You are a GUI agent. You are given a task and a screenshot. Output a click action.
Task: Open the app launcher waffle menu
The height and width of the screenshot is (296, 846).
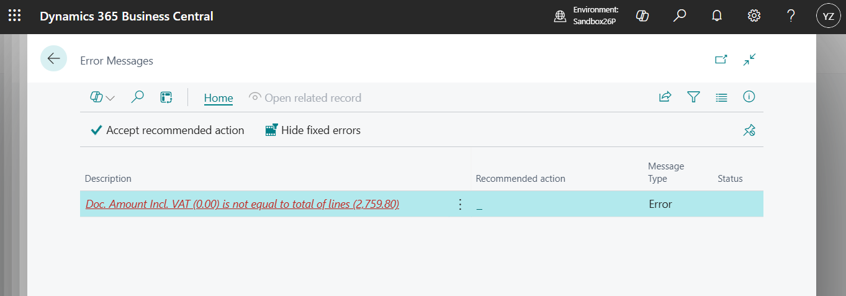pyautogui.click(x=14, y=16)
